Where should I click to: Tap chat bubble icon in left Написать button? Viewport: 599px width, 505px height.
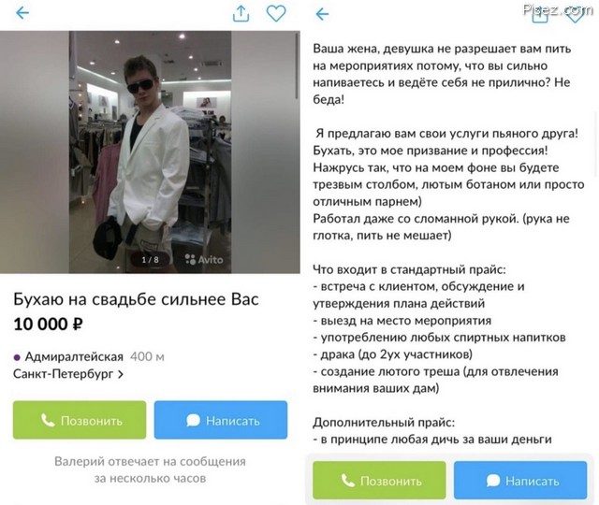point(194,420)
